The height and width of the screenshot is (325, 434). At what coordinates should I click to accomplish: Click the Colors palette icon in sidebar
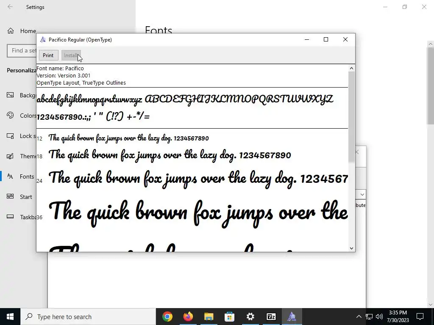click(x=10, y=116)
